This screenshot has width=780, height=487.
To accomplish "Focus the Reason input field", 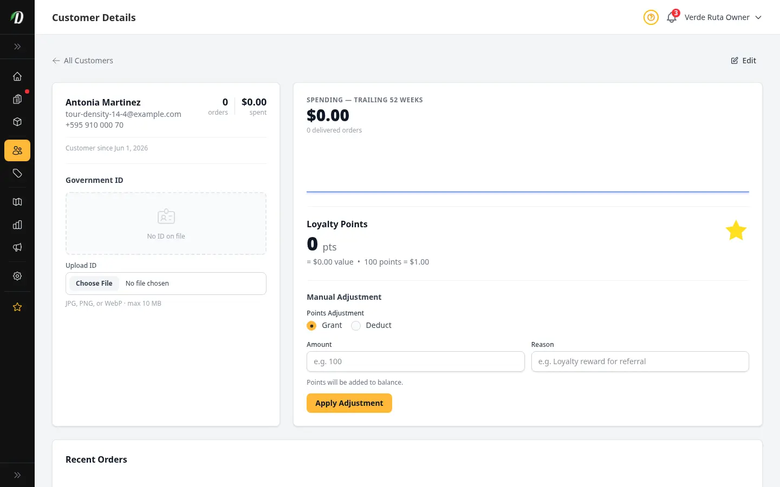I will 640,361.
